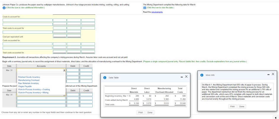Click the first Total costs accounted for field
The width and height of the screenshot is (279, 119).
tap(59, 52)
